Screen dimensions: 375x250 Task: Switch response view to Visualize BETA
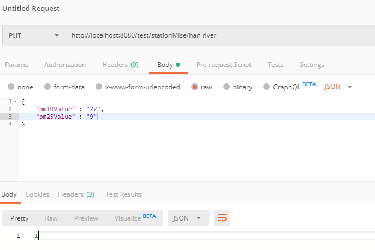135,218
